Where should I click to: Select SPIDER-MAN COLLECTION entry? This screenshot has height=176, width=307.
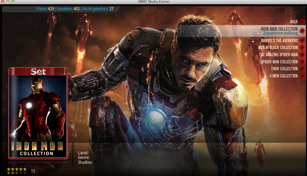[x=279, y=62]
